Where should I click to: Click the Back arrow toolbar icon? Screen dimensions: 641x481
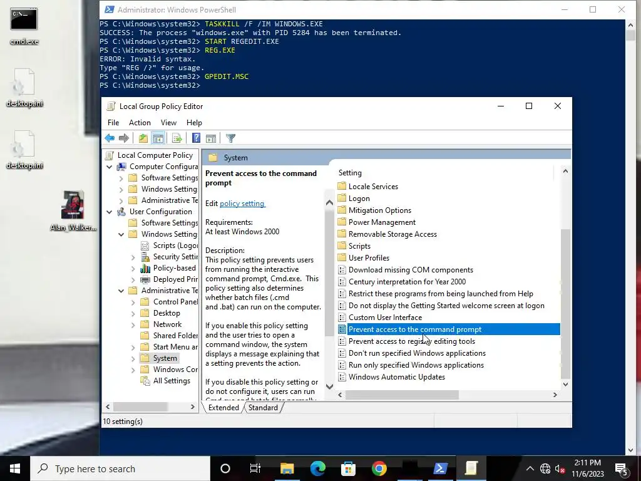(110, 138)
